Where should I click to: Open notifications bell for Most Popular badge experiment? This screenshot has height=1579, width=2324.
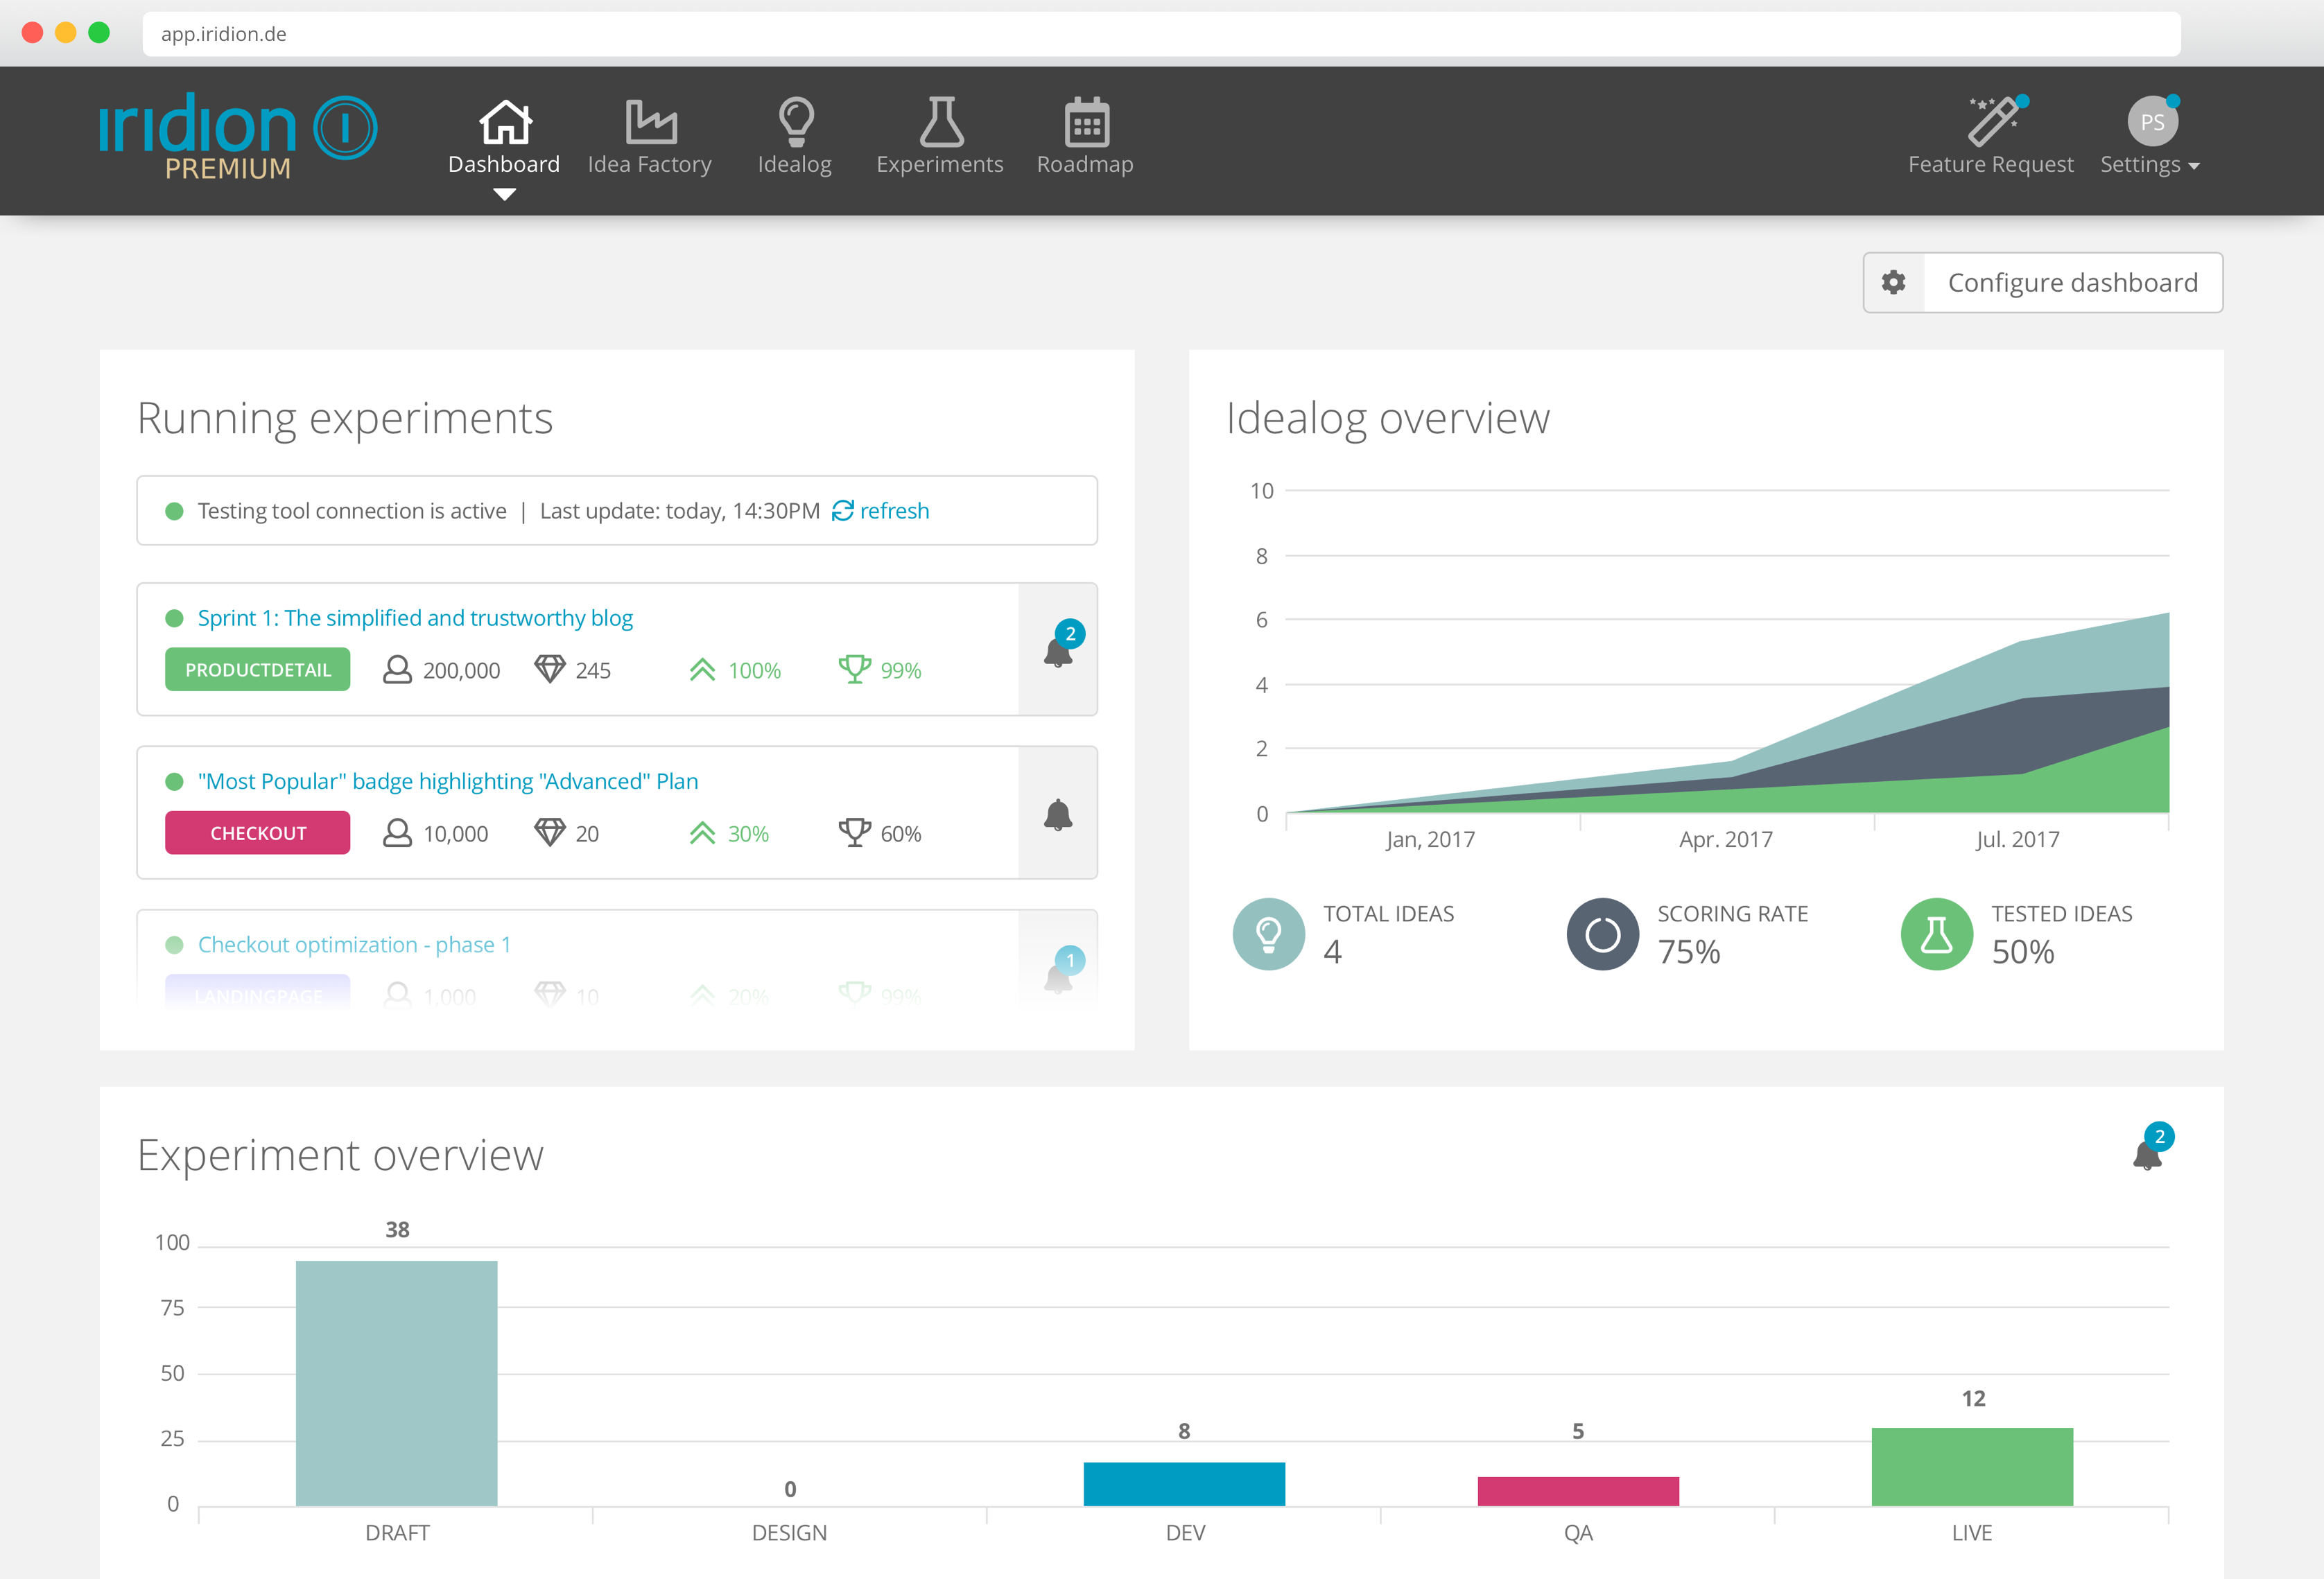pos(1058,814)
